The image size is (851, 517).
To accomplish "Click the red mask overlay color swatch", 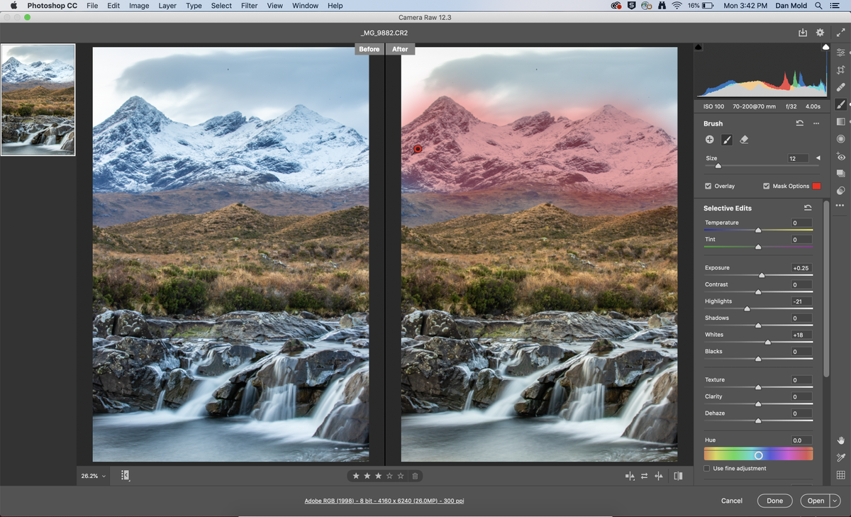I will click(816, 186).
